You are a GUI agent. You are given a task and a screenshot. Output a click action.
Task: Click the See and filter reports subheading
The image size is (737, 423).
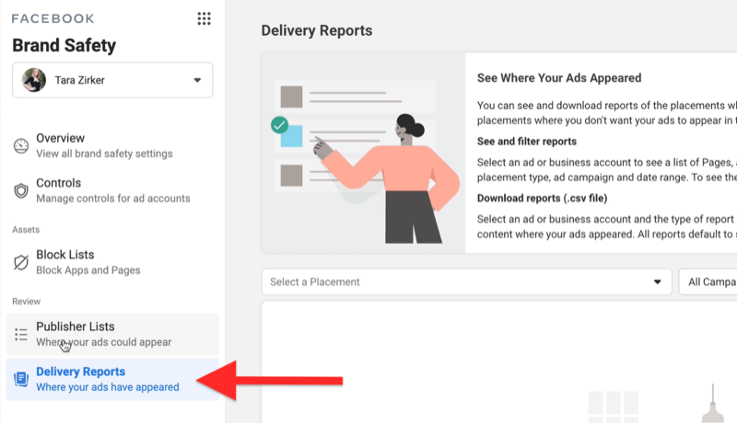click(x=527, y=142)
